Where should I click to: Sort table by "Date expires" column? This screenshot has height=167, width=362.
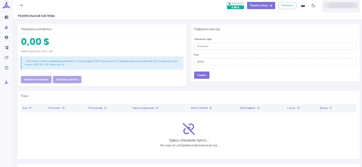[250, 108]
